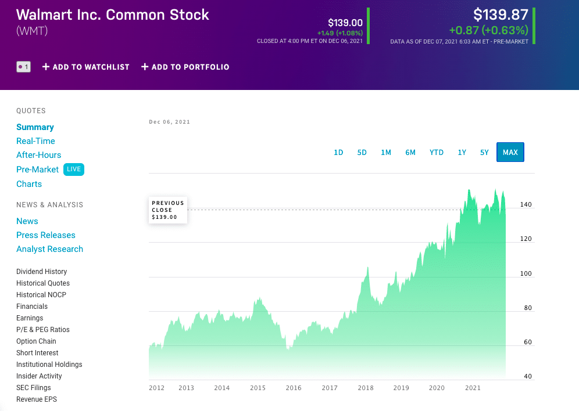
Task: Open Insider Activity
Action: [39, 376]
